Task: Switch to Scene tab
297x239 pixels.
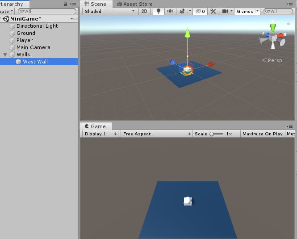Action: [95, 4]
